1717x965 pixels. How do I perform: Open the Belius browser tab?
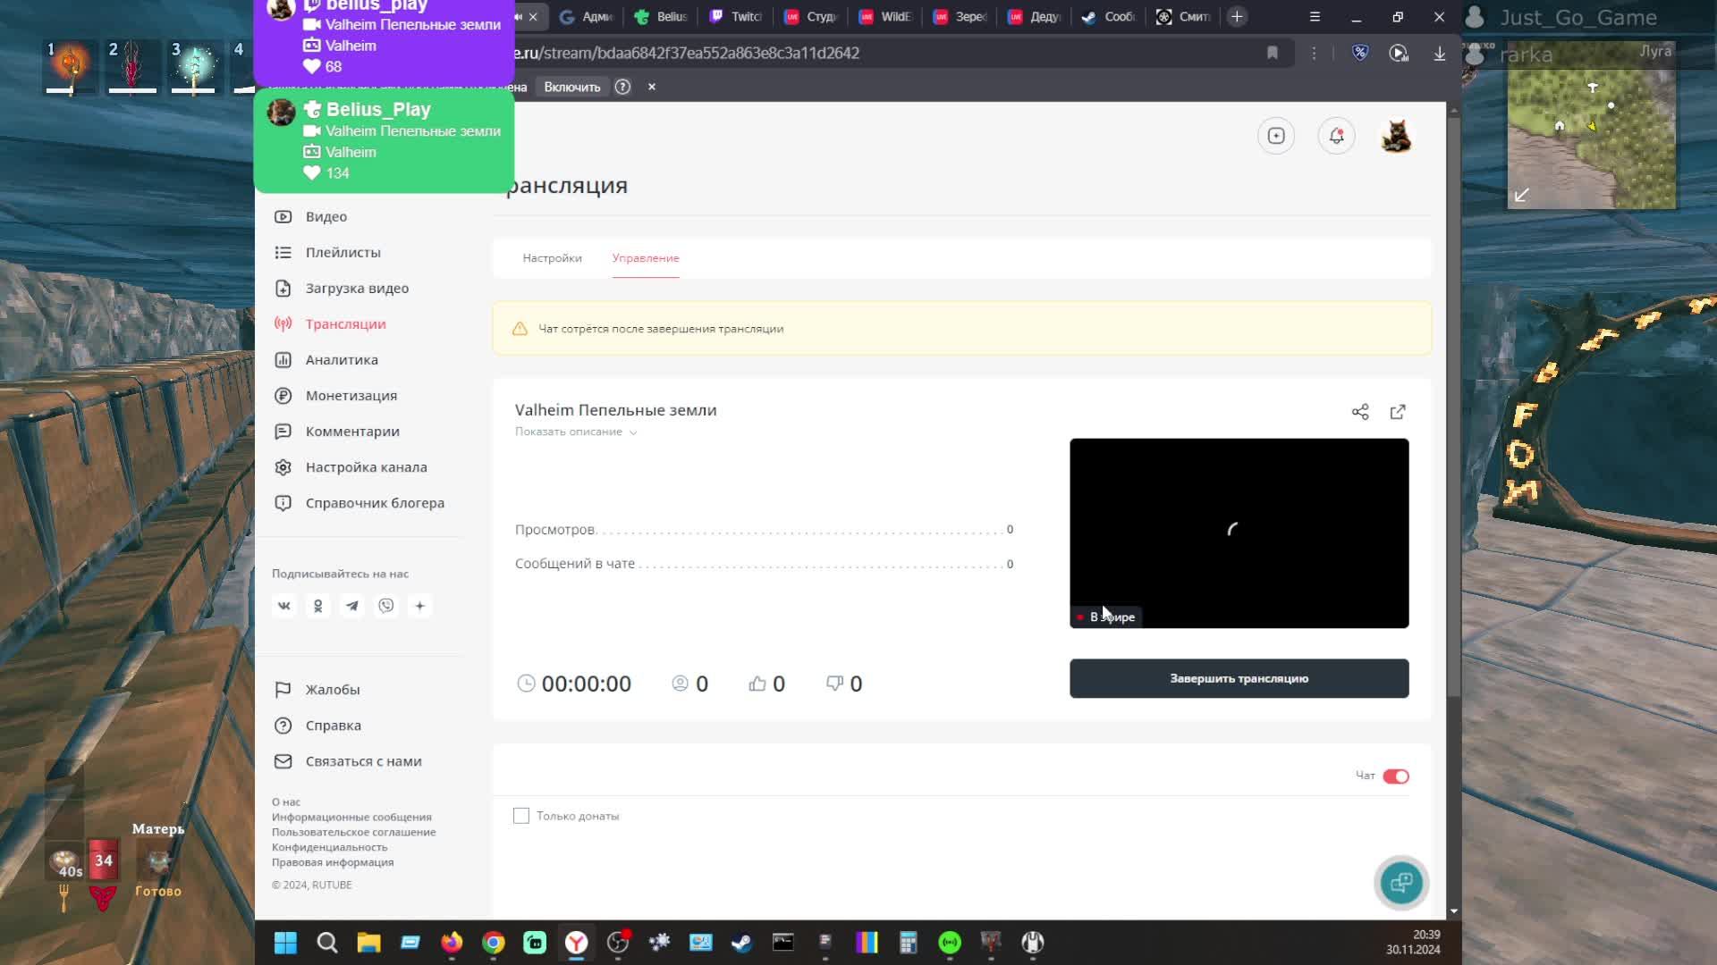pos(662,17)
